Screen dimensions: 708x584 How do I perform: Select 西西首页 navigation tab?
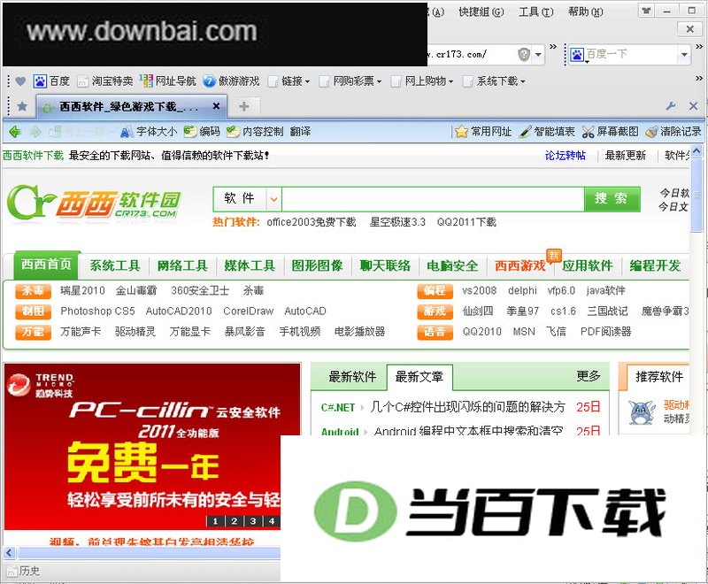47,264
